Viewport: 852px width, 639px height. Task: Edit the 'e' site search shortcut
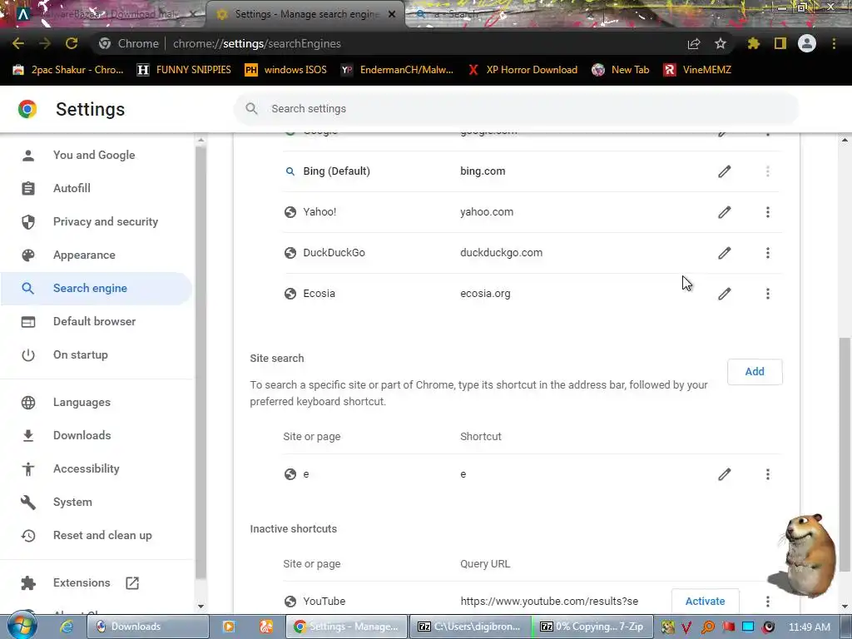[x=725, y=474]
